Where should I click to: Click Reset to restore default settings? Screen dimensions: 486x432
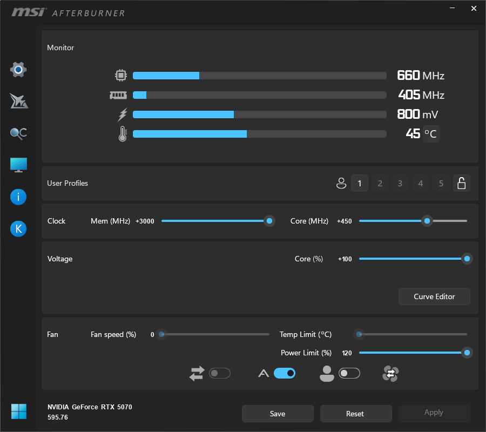tap(356, 414)
